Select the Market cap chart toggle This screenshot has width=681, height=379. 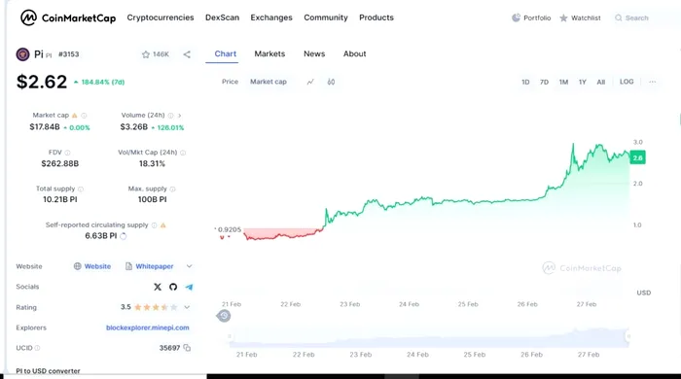click(269, 82)
